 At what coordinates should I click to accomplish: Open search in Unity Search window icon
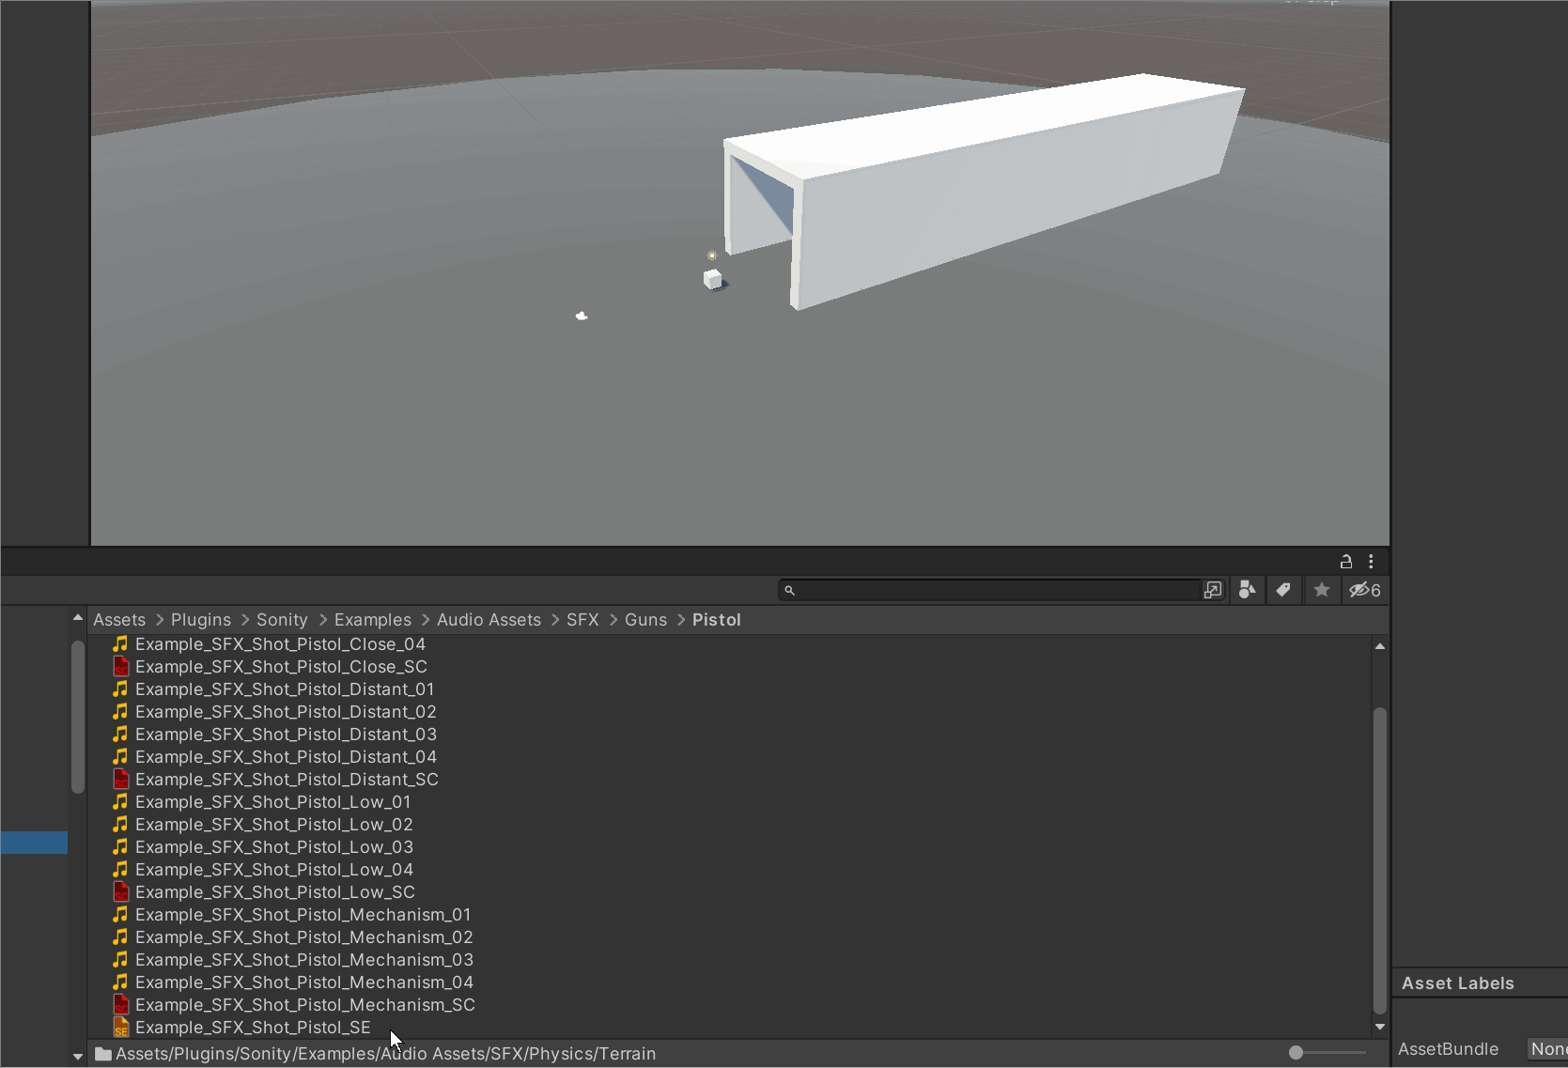click(x=1213, y=590)
